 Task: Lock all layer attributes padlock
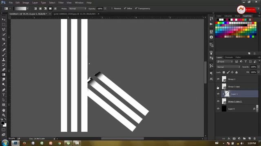(237, 72)
